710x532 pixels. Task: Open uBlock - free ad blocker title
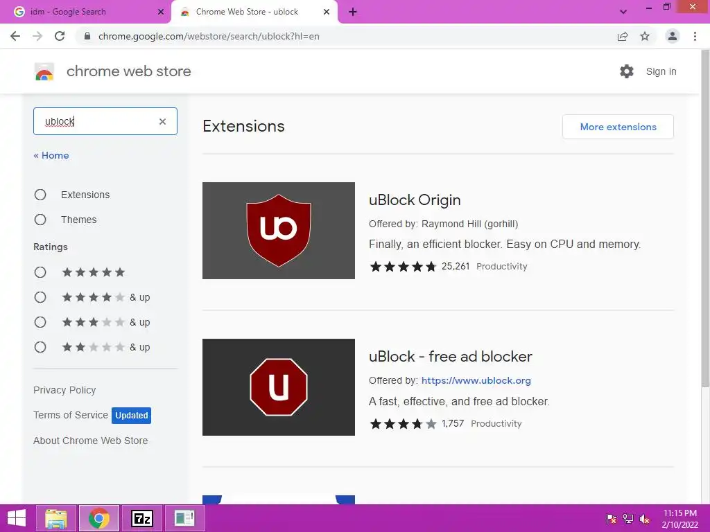pos(451,357)
